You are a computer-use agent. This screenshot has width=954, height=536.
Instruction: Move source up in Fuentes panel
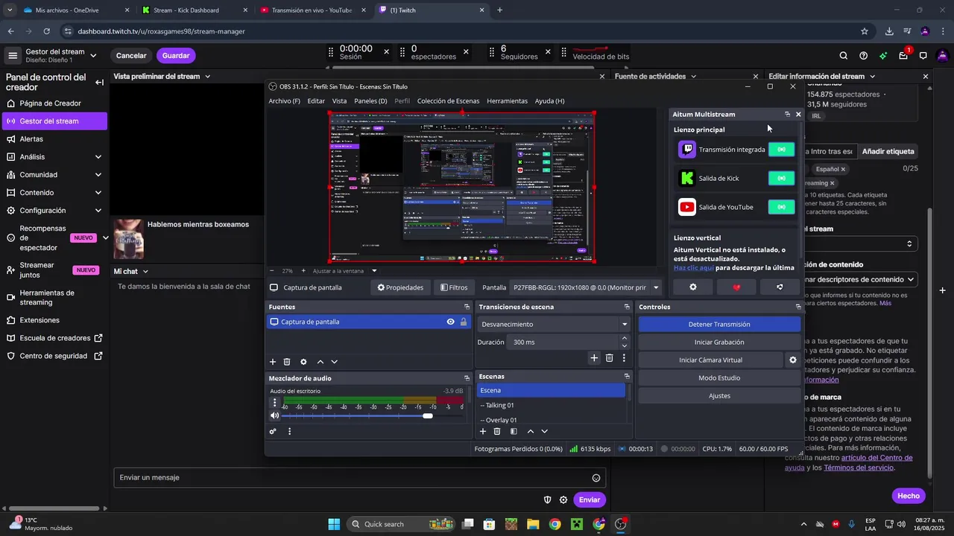point(320,362)
